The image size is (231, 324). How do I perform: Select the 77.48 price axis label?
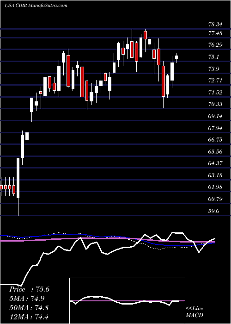click(215, 33)
